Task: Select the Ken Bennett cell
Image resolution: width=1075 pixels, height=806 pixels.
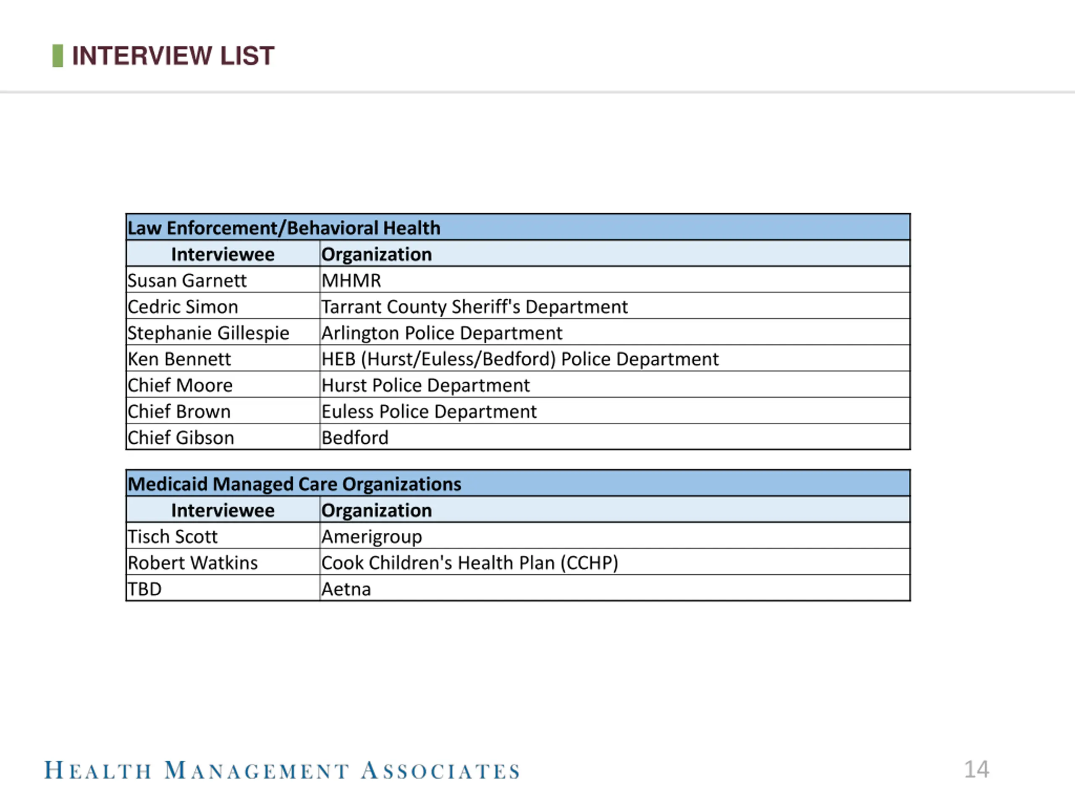Action: point(223,359)
